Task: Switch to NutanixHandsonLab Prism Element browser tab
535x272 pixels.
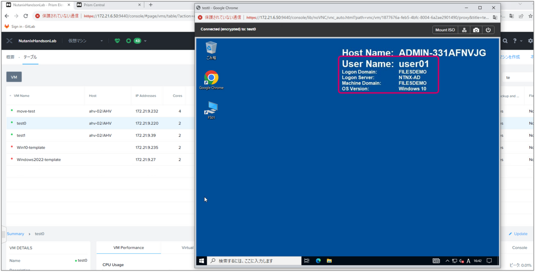Action: coord(38,5)
